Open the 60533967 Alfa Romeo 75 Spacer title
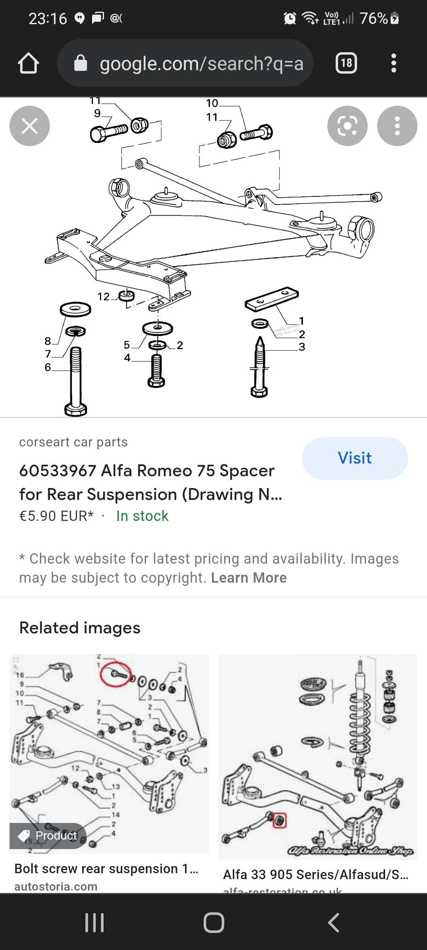The width and height of the screenshot is (427, 950). pyautogui.click(x=150, y=482)
